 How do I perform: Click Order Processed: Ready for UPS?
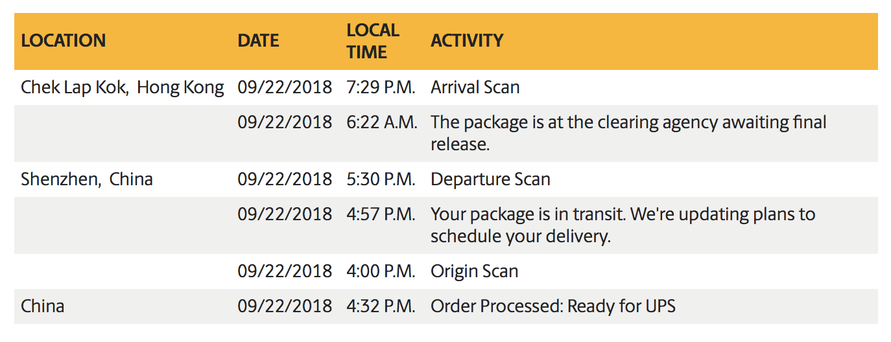[x=553, y=306]
